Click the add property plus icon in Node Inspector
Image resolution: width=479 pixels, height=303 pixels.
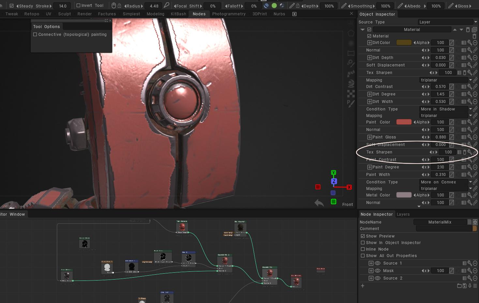coord(363,286)
